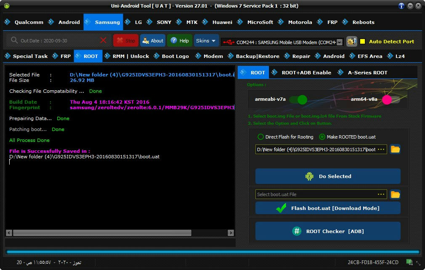Open the Reboots tab

click(359, 22)
